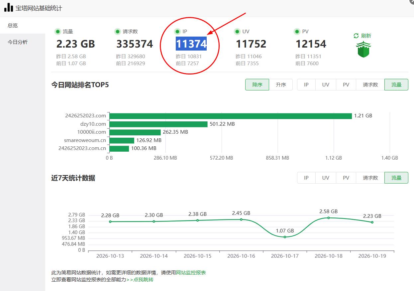Click the smareoweoum.cn site label
The image size is (414, 291).
coord(85,140)
